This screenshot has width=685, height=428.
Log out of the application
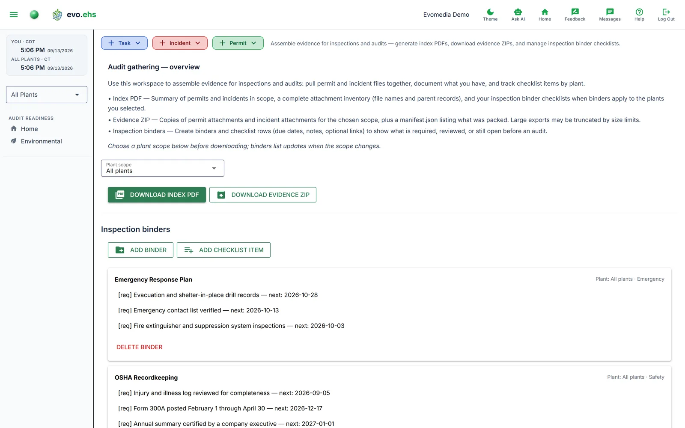[666, 15]
